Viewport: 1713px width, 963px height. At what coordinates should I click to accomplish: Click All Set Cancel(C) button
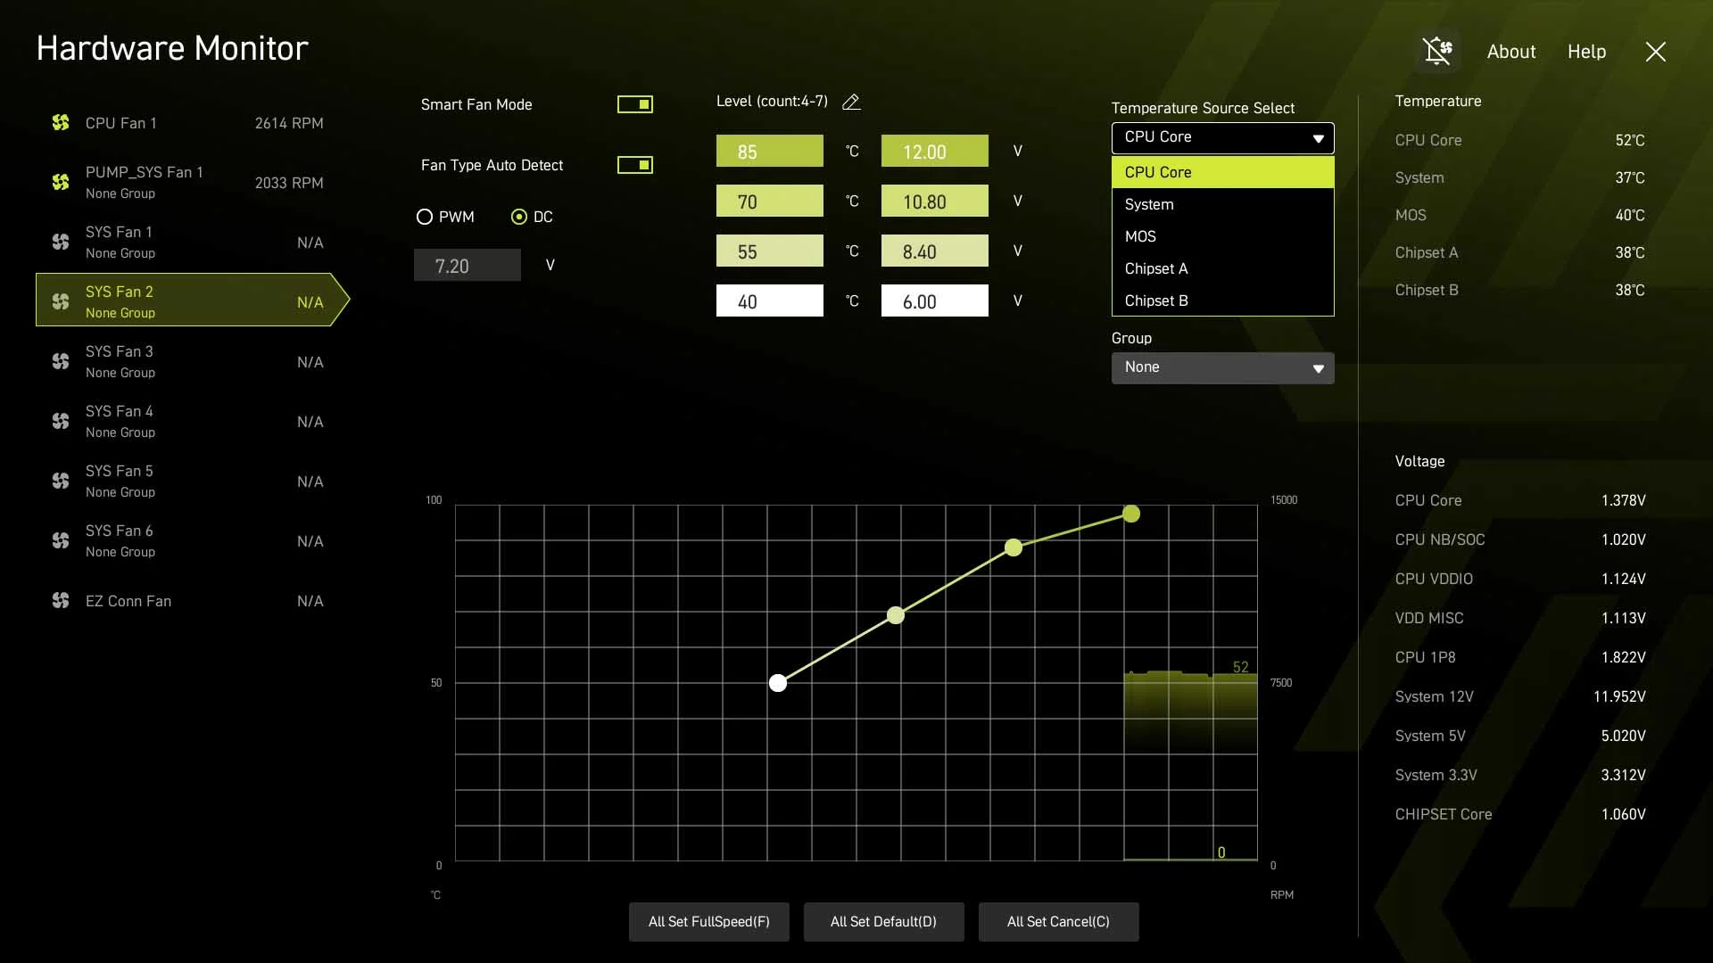[1059, 922]
